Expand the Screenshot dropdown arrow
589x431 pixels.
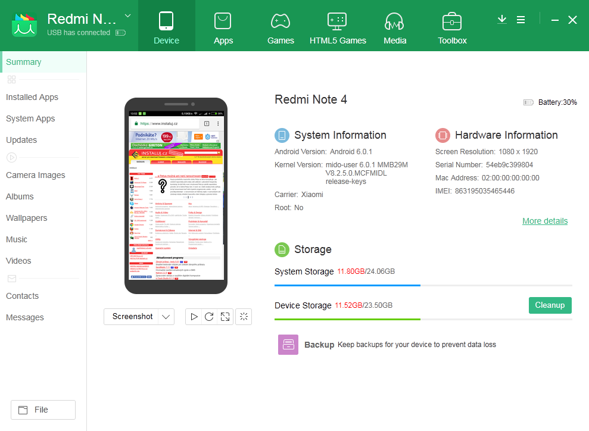166,317
